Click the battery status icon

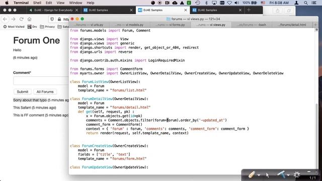pyautogui.click(x=254, y=3)
